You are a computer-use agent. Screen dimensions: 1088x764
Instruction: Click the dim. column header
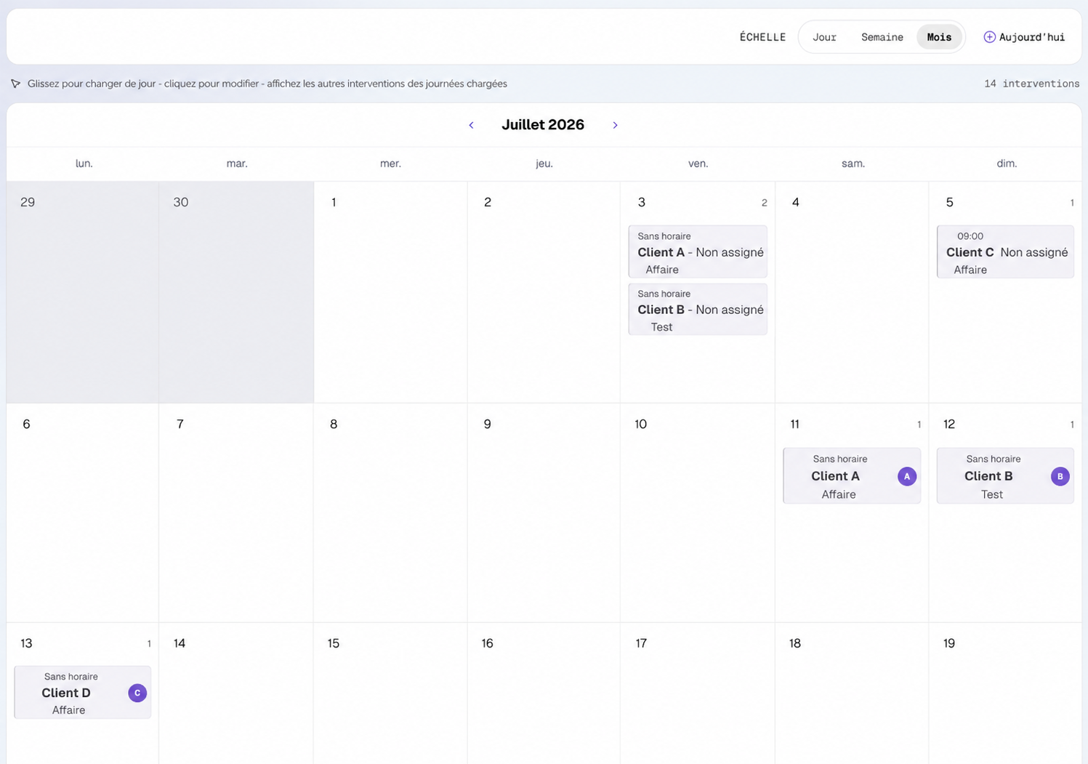1007,164
